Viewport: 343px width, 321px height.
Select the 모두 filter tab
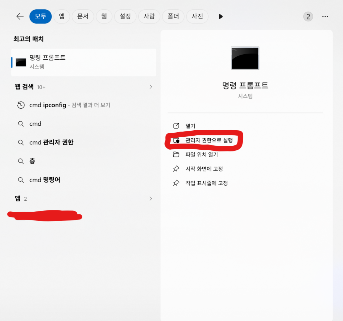41,16
